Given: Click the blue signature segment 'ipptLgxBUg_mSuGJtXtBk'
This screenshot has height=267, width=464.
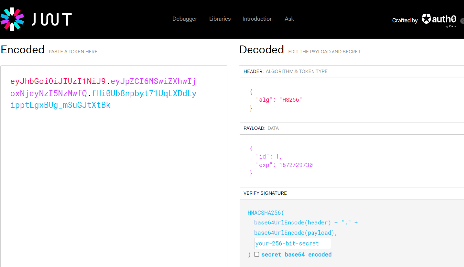Looking at the screenshot, I should (x=60, y=105).
